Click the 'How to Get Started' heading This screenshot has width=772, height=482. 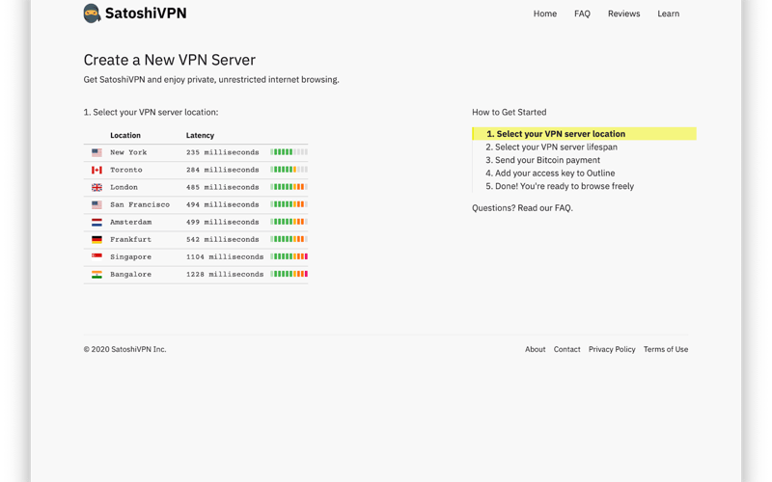coord(510,112)
